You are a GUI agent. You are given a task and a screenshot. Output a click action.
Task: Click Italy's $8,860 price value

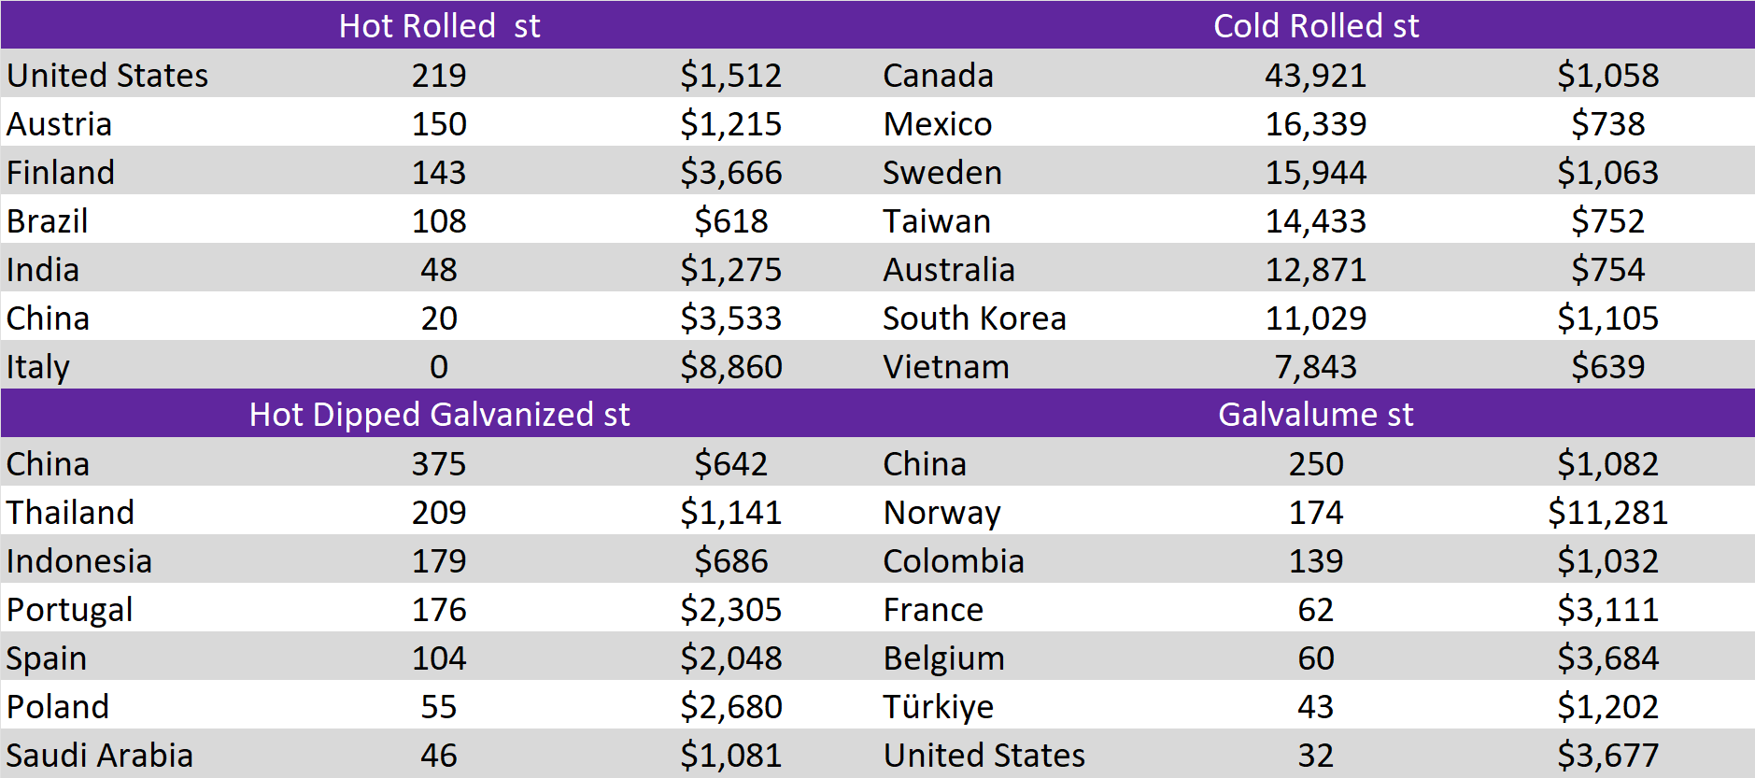click(x=730, y=366)
